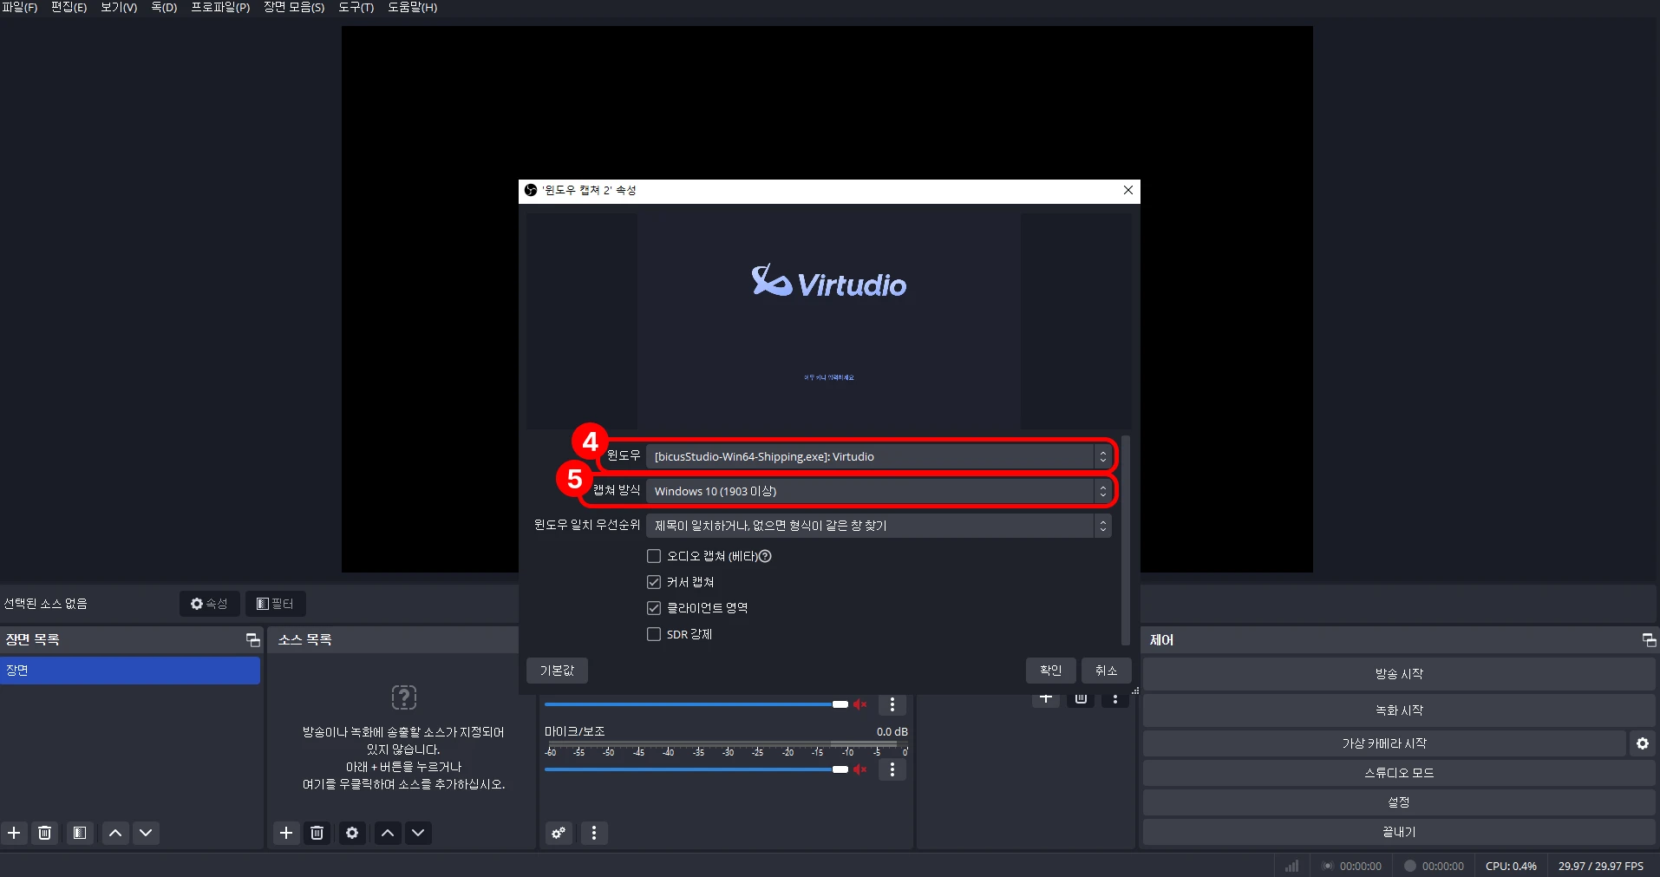The width and height of the screenshot is (1660, 877).
Task: Unmute the upper audio channel speaker icon
Action: (x=860, y=704)
